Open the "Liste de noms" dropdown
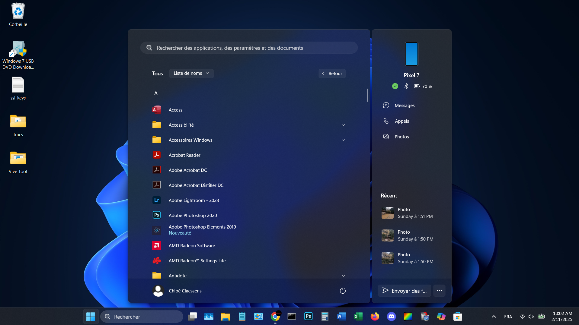This screenshot has height=325, width=579. point(191,73)
